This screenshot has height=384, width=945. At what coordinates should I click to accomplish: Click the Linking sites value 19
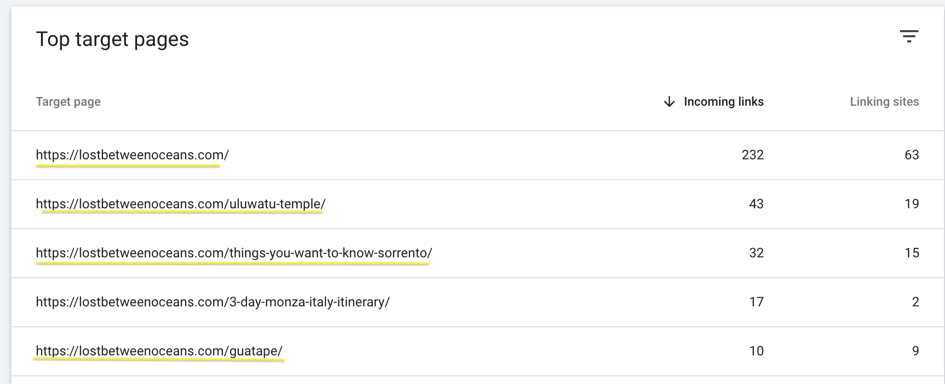click(x=911, y=204)
